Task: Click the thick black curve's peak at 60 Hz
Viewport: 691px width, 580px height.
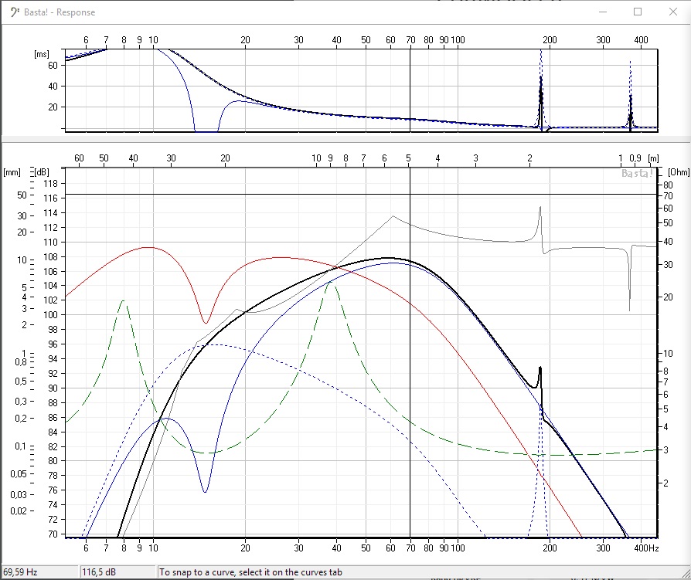Action: (x=390, y=258)
